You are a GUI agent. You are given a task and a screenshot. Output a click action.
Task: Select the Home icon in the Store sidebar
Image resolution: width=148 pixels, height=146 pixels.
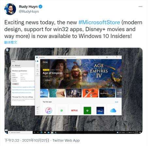pos(38,61)
